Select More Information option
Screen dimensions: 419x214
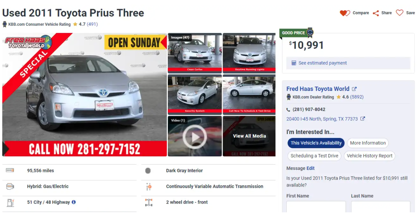(x=368, y=143)
